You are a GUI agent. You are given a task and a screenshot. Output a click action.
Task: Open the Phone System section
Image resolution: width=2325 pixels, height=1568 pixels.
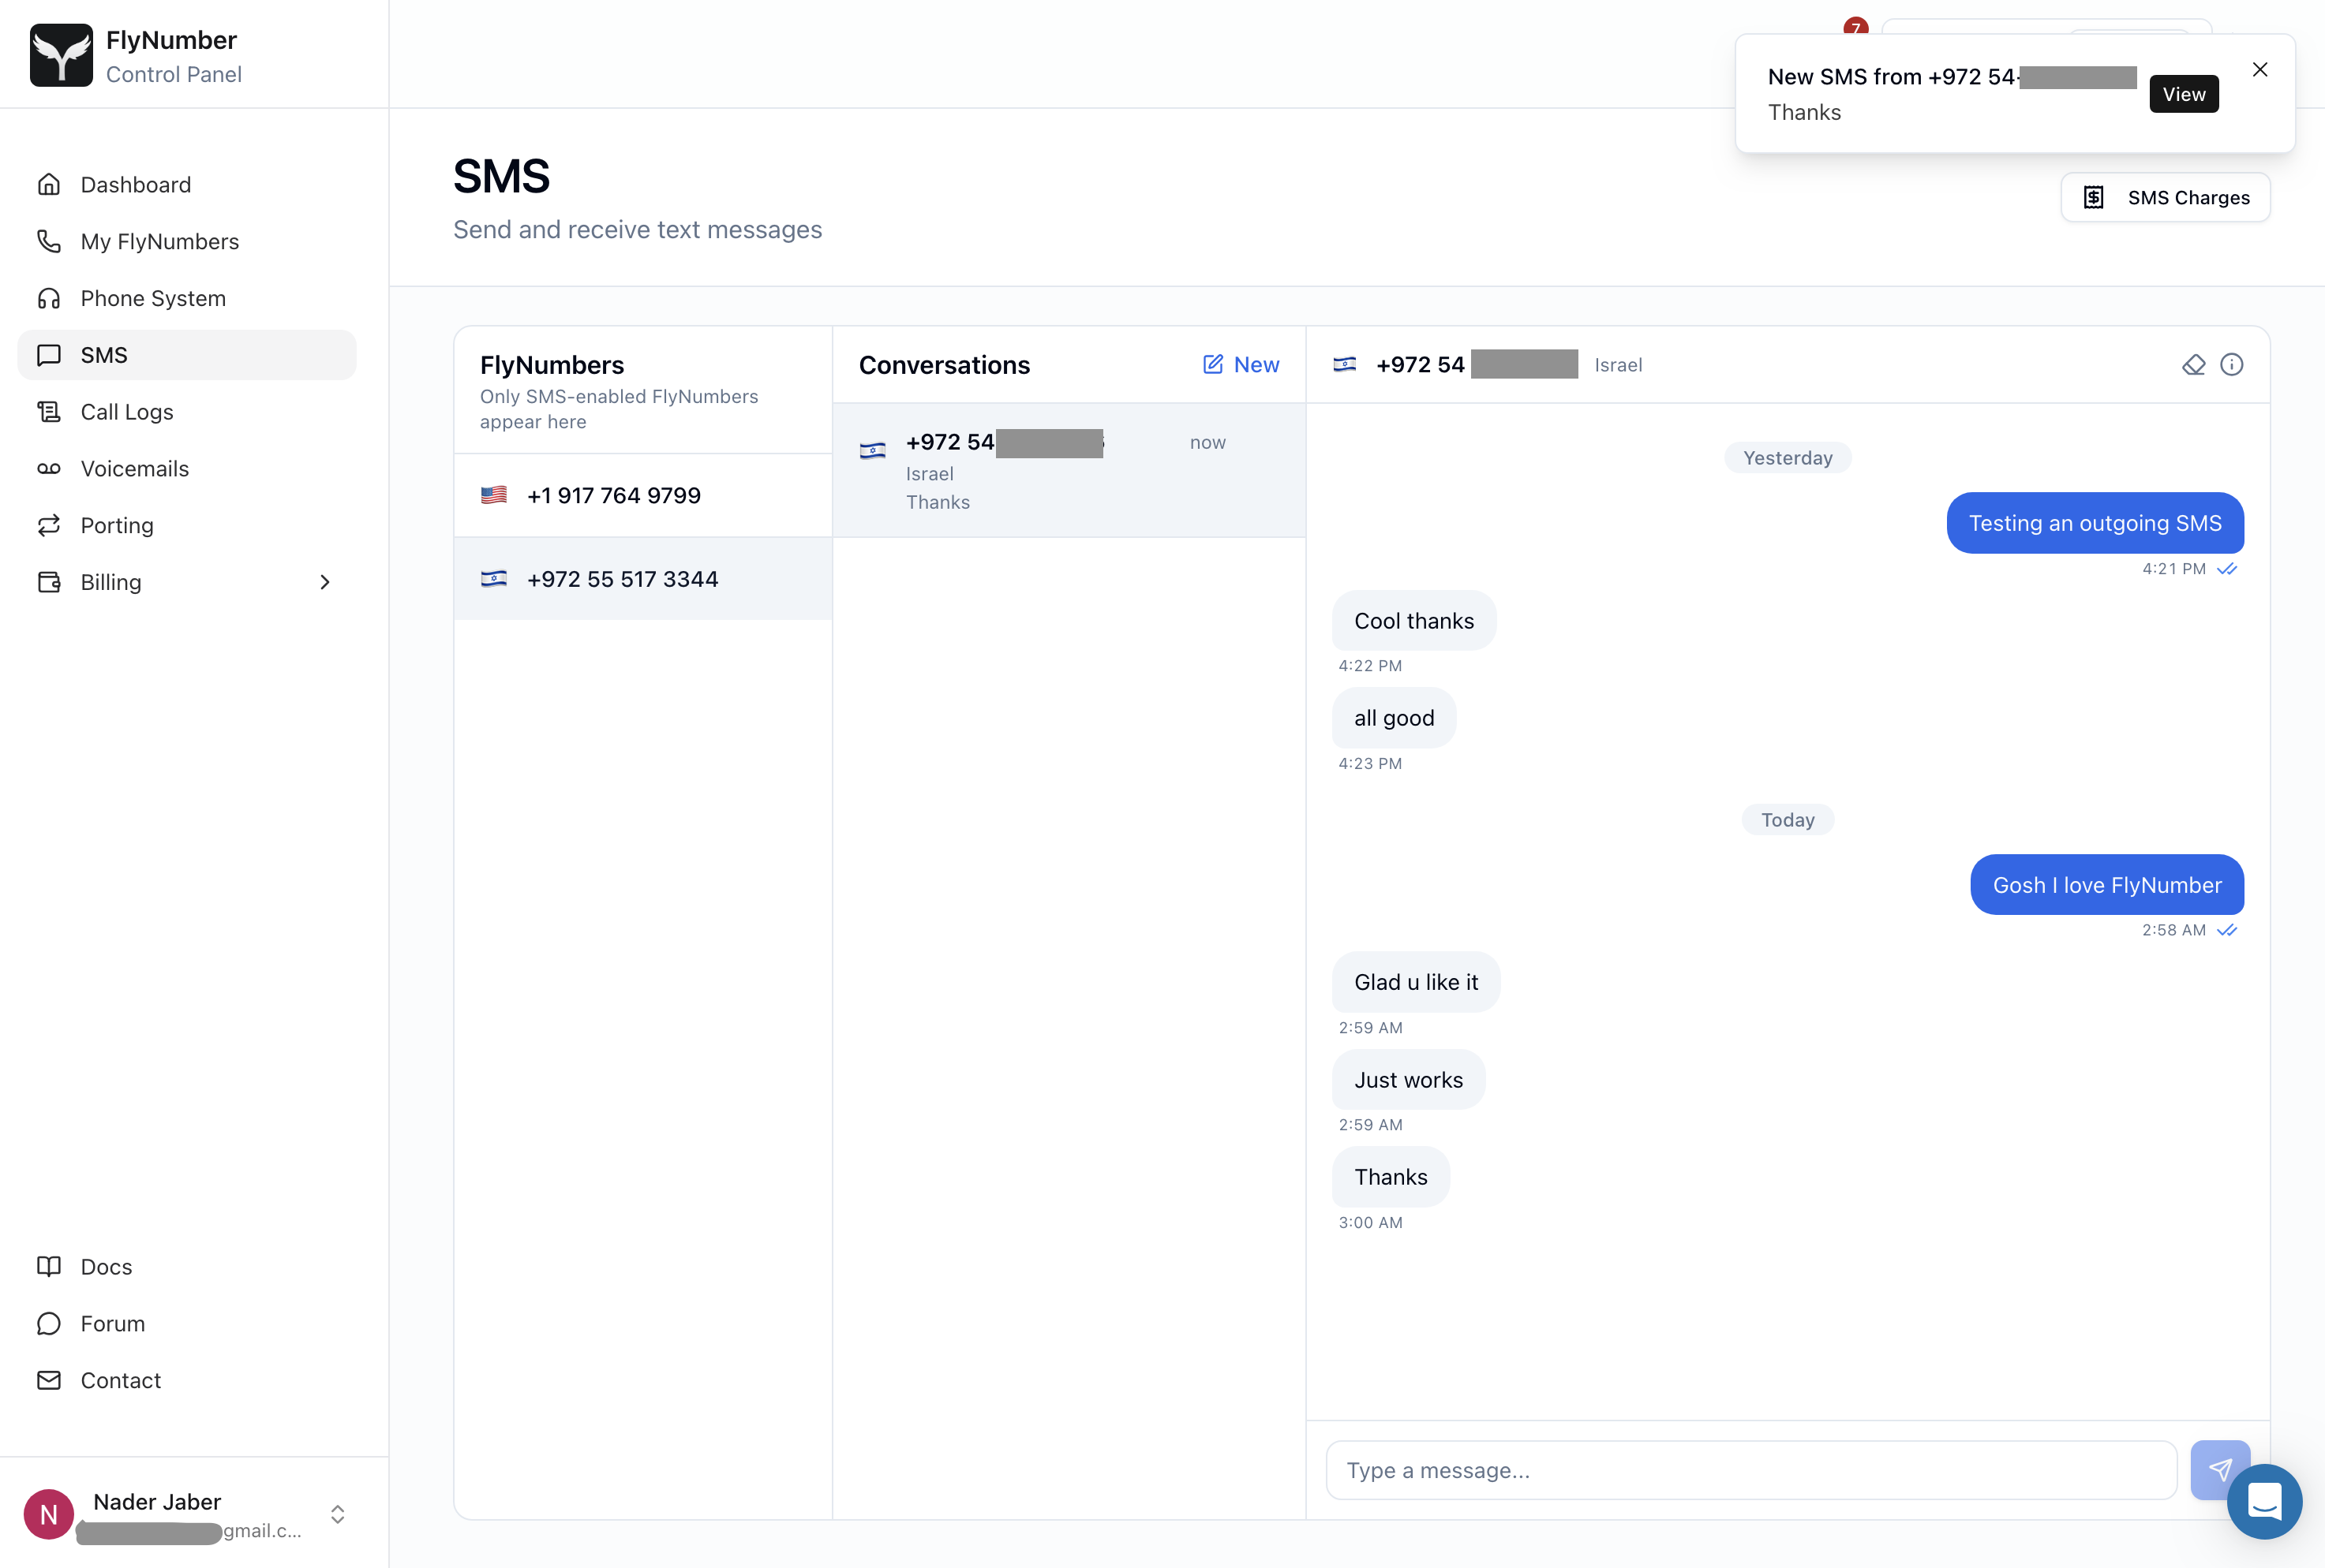[x=186, y=298]
